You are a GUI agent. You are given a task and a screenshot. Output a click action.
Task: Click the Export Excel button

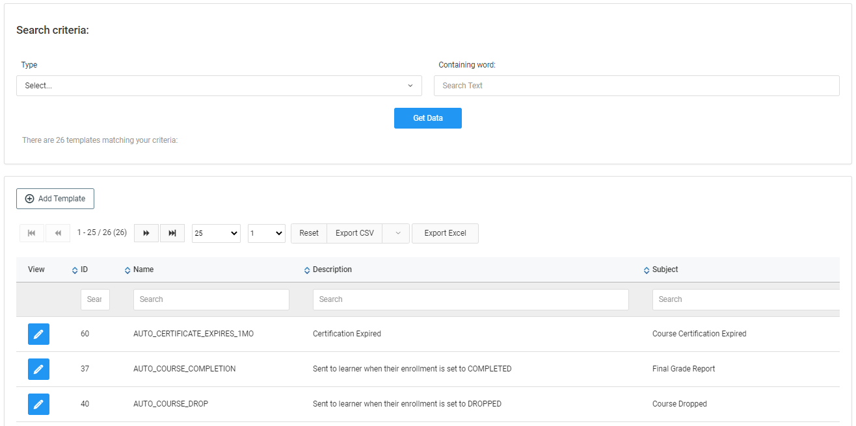click(445, 233)
